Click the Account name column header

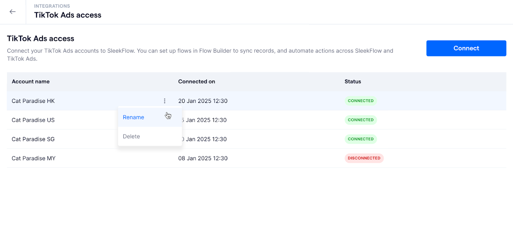31,82
